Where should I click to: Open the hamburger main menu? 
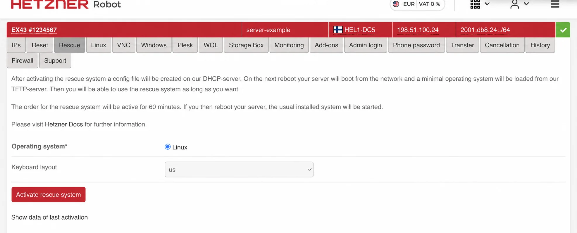(555, 4)
